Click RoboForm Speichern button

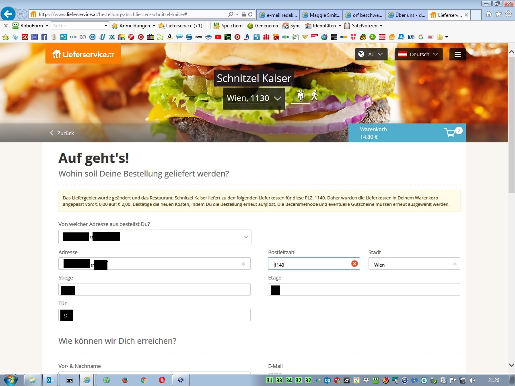pyautogui.click(x=228, y=26)
